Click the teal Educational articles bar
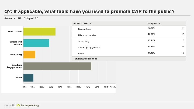 (36, 43)
